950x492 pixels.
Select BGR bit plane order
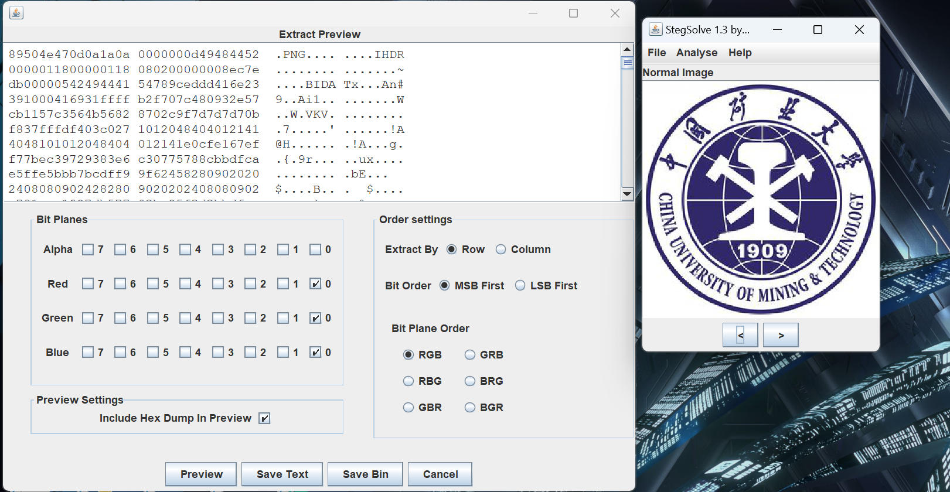(470, 408)
